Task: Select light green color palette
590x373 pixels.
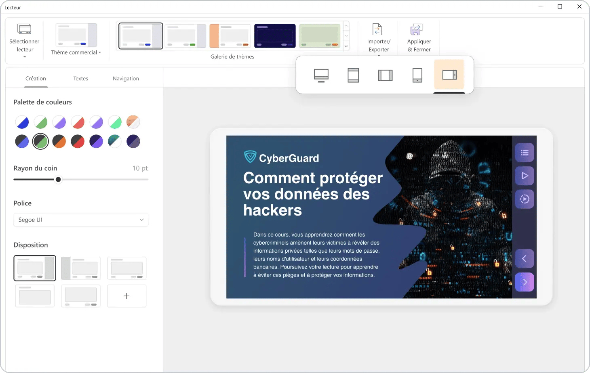Action: pos(40,122)
